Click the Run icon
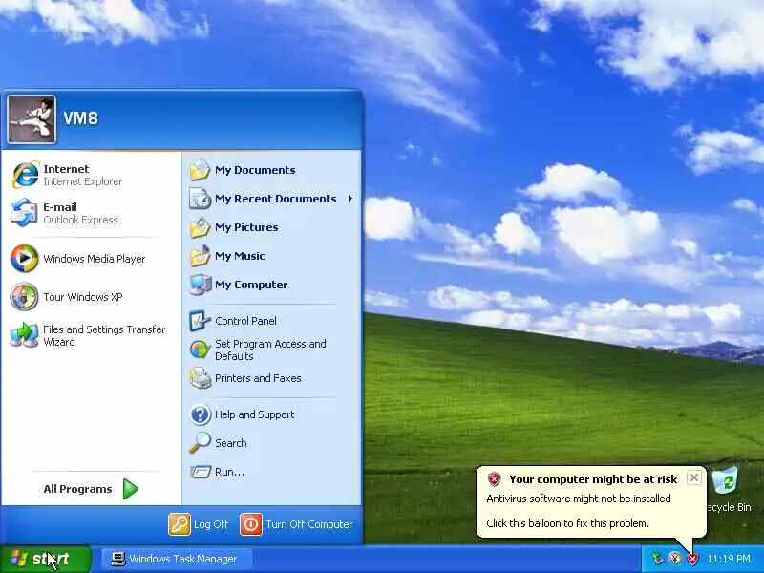 (200, 472)
